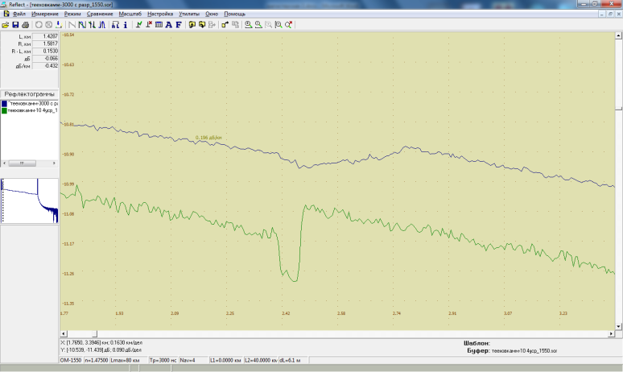The width and height of the screenshot is (623, 372).
Task: Click the reflectogram list scroll-right arrow
Action: pyautogui.click(x=54, y=163)
